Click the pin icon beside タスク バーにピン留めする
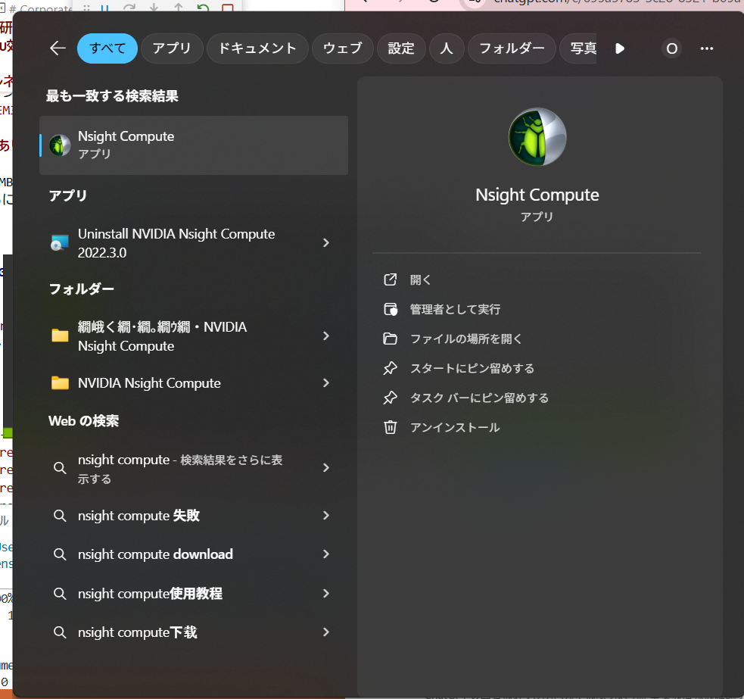Screen dimensions: 744x699 tap(390, 398)
